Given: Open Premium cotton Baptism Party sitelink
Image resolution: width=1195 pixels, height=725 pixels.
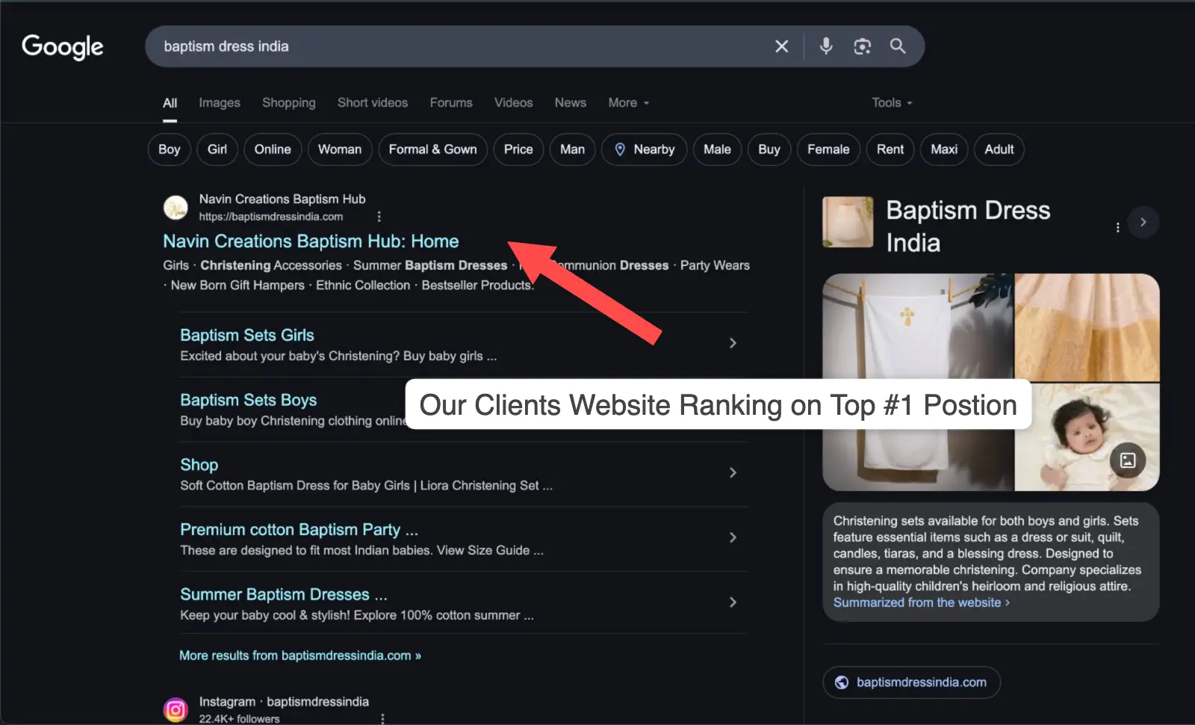Looking at the screenshot, I should pos(299,530).
